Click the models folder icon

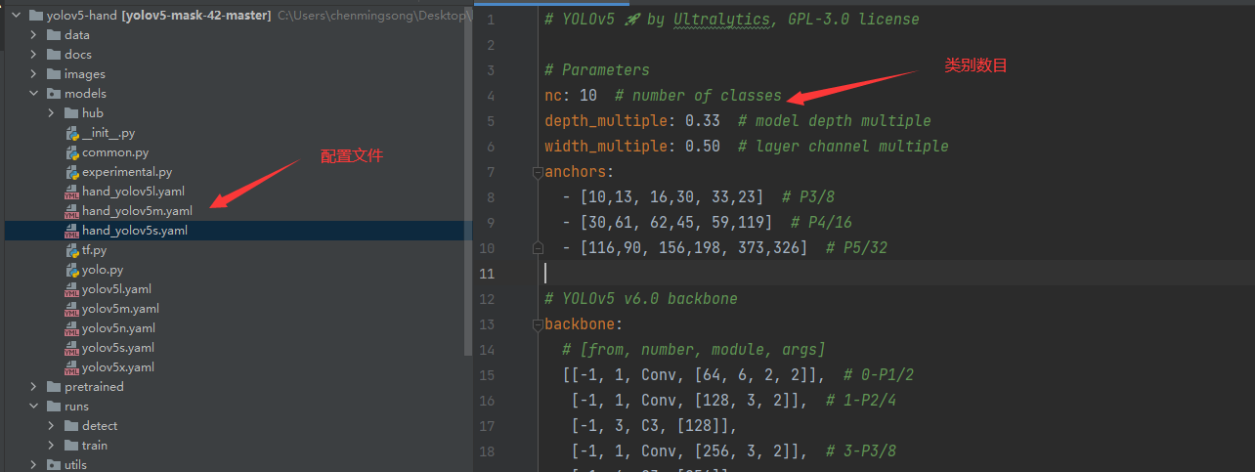tap(54, 94)
